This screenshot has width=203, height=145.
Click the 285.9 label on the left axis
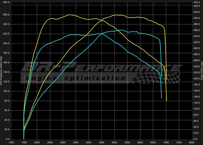[6, 2]
